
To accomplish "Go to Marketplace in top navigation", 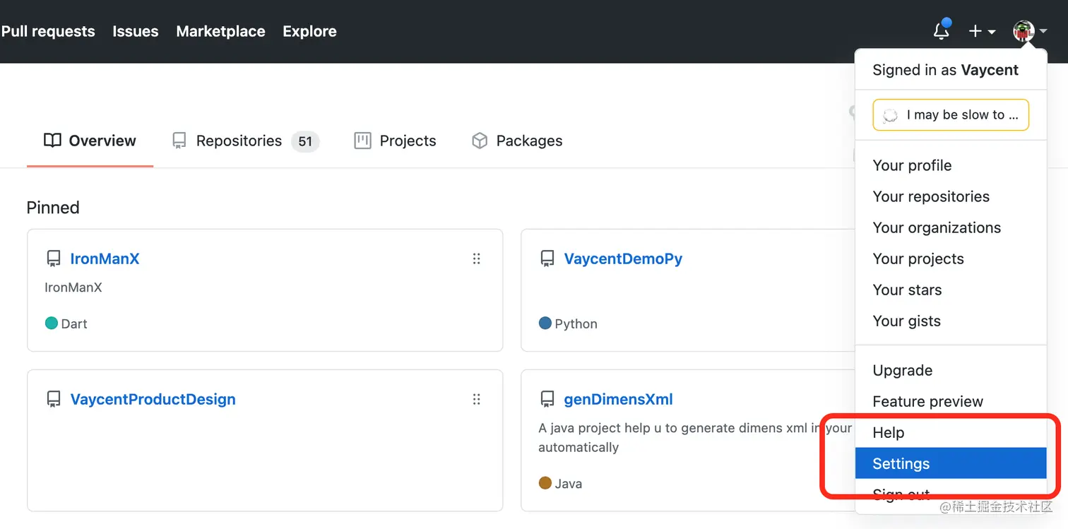I will pos(220,31).
